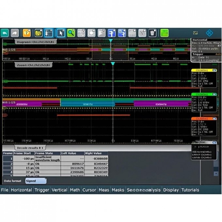This screenshot has height=222, width=222.
Task: Click the Rohde & Schwarz diamond logo icon
Action: pyautogui.click(x=209, y=33)
